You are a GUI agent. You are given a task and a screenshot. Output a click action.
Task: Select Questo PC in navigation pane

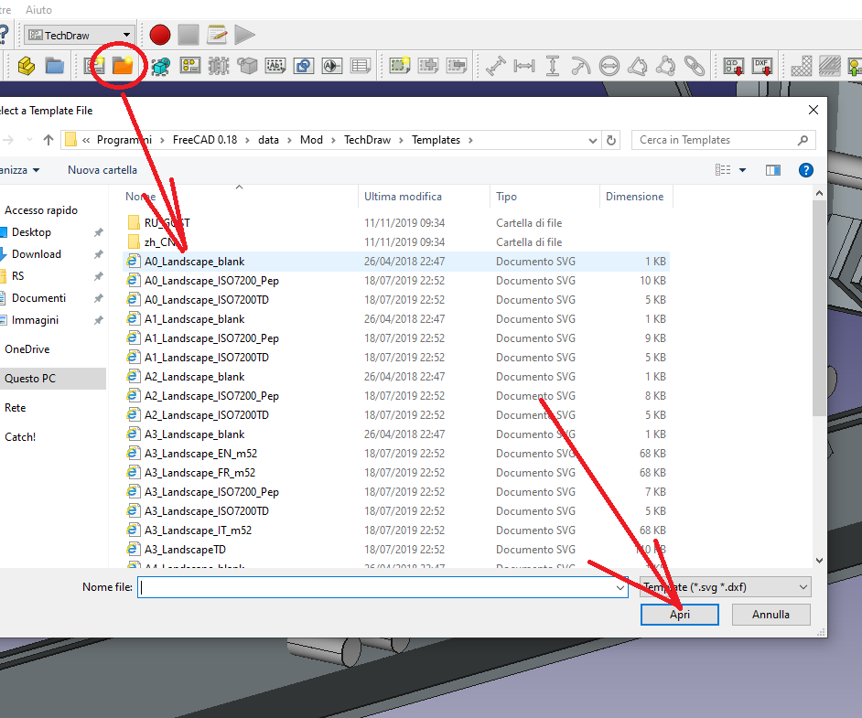pos(53,379)
